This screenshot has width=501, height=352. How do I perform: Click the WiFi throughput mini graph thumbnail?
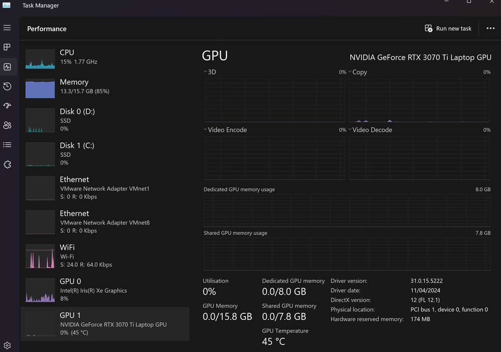(x=40, y=256)
